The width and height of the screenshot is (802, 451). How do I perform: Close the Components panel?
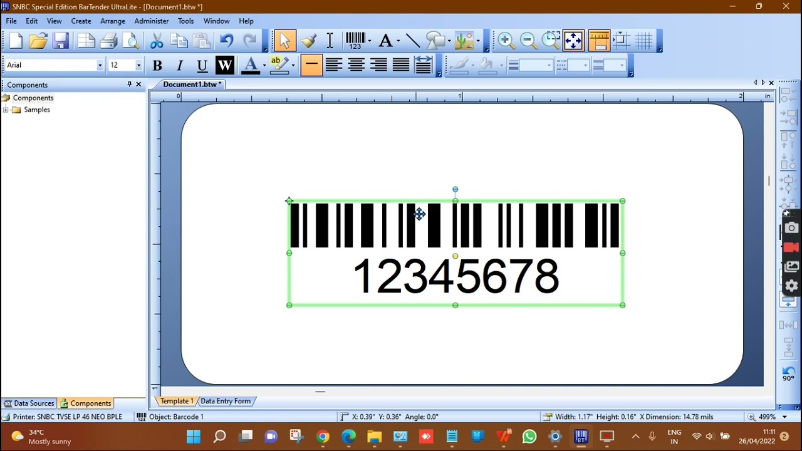(x=138, y=85)
